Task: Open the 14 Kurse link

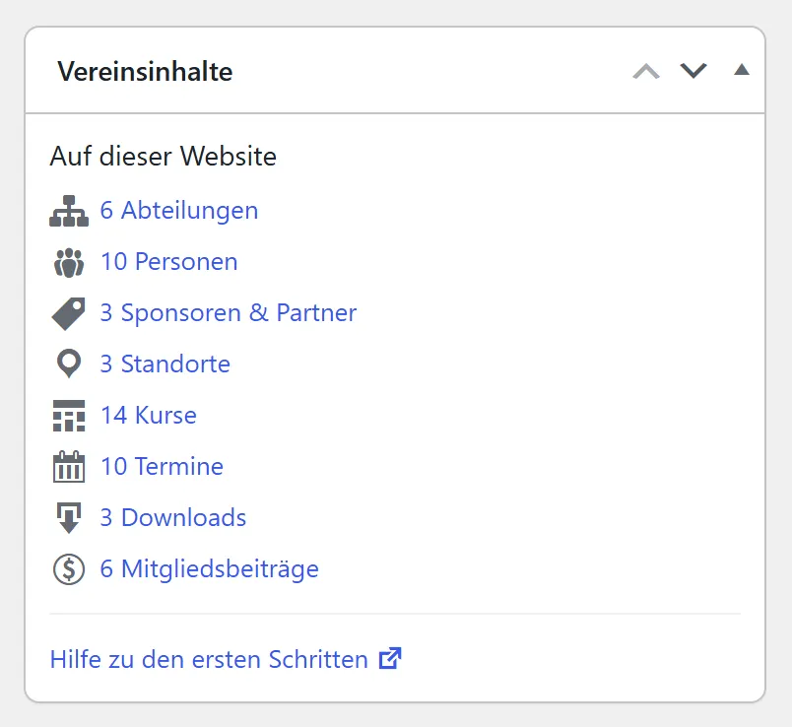Action: [149, 416]
